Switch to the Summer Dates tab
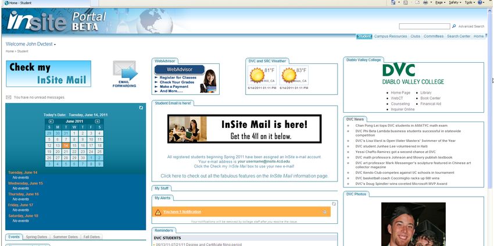Viewport: 494px width, 246px height. [x=65, y=237]
